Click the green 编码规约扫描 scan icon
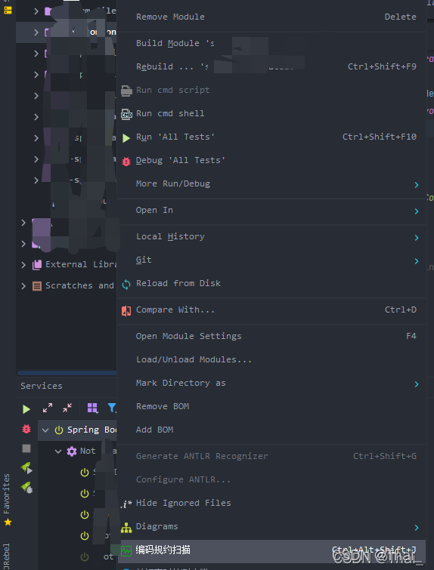Screen dimensions: 434x570 (126, 550)
